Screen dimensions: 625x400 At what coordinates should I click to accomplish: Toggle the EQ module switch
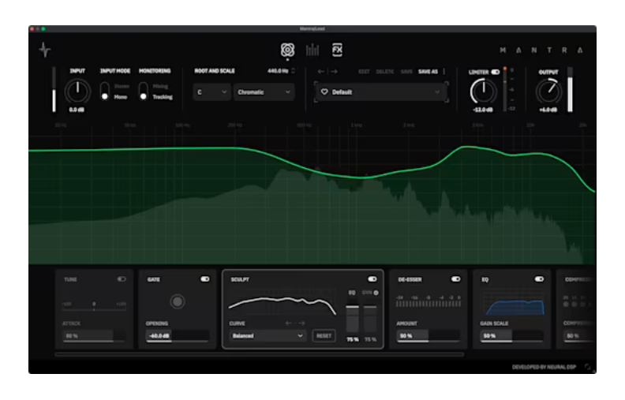(x=539, y=279)
